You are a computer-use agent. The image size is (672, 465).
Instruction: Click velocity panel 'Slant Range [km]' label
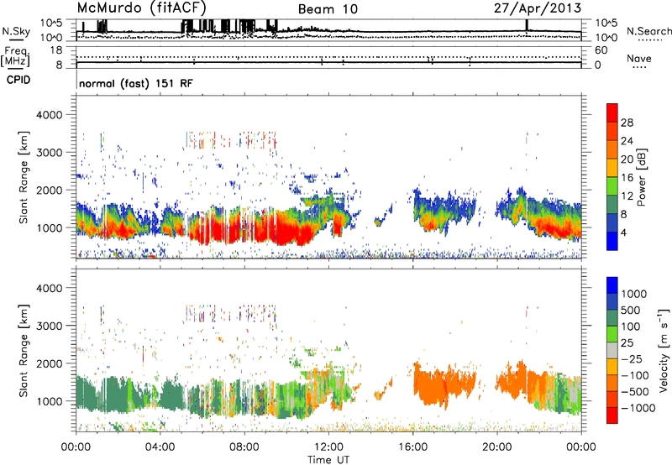click(x=24, y=351)
